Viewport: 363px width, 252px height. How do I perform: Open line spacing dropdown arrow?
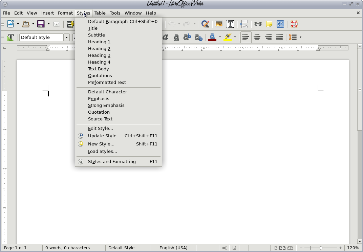[x=300, y=37]
